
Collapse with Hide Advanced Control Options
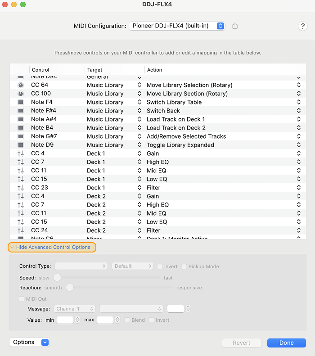(52, 247)
